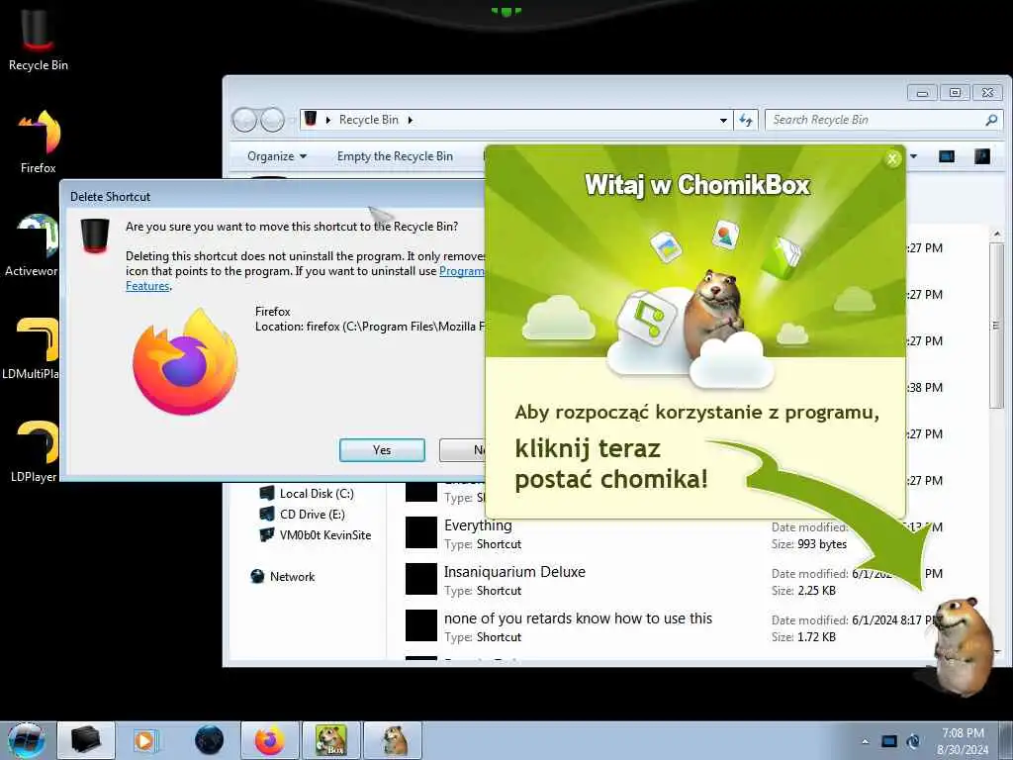Click Yes in the Delete Shortcut dialog
The height and width of the screenshot is (760, 1013).
(382, 450)
